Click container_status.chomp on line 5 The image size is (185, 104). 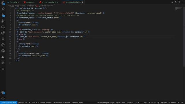pos(48,18)
